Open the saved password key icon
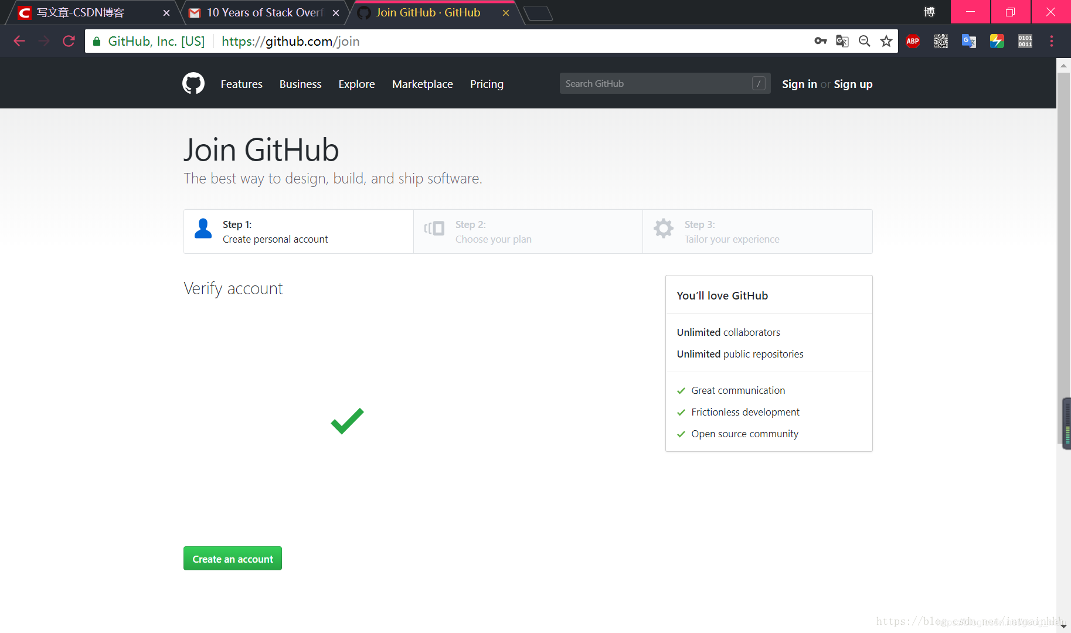The image size is (1071, 633). (x=821, y=41)
